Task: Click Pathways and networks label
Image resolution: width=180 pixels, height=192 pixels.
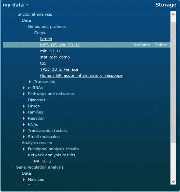Action: pos(51,94)
